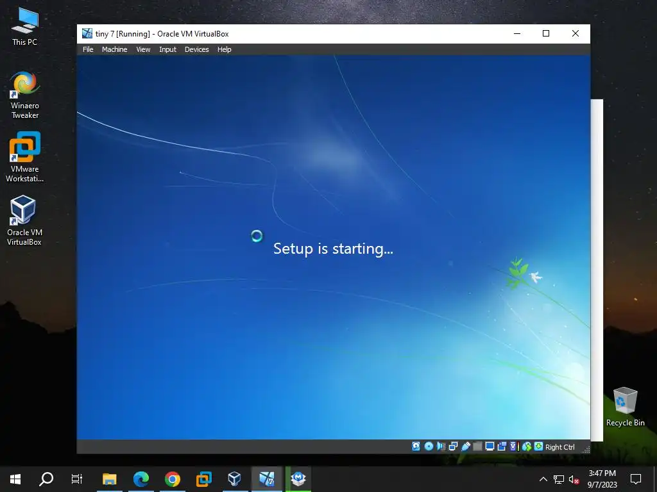Open the display settings monitor indicator
The image size is (657, 492).
point(490,447)
